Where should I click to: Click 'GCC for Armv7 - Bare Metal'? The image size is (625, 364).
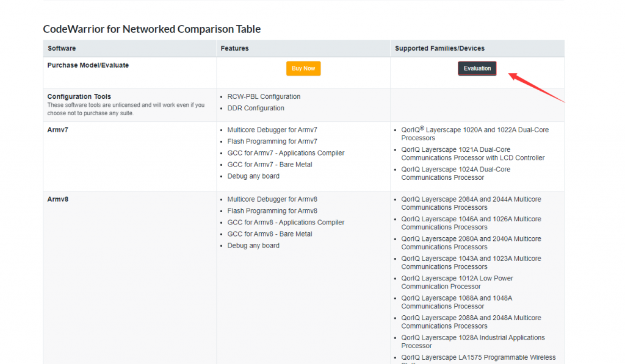pyautogui.click(x=270, y=165)
